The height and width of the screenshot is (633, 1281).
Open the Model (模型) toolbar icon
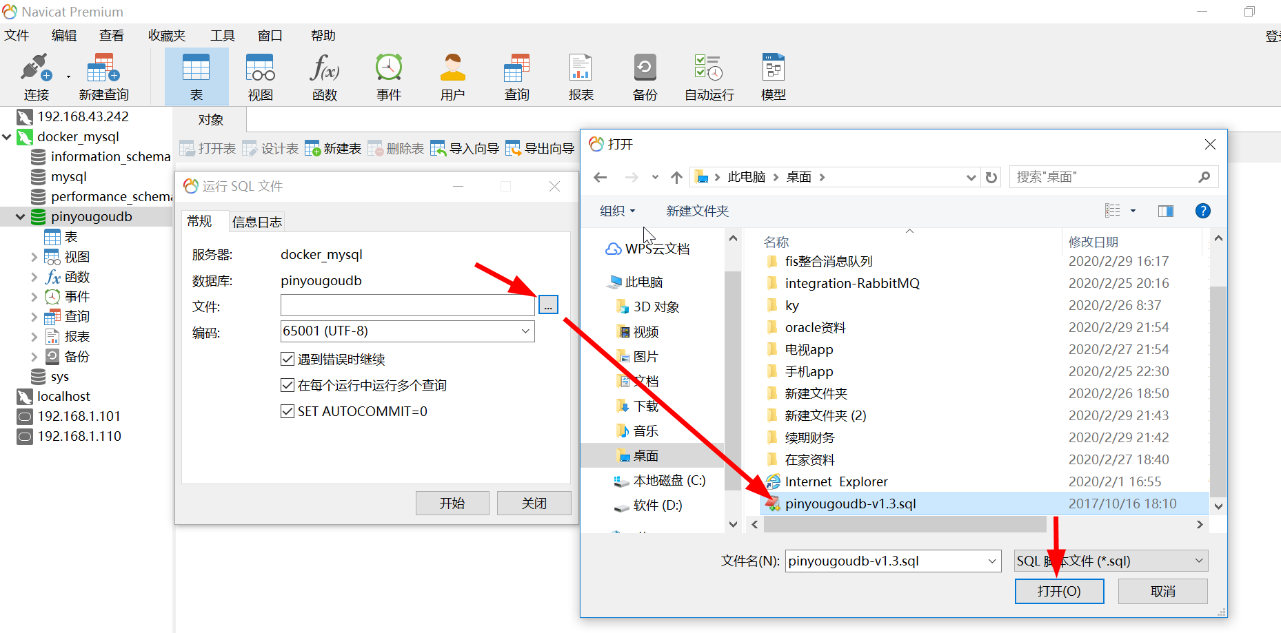pyautogui.click(x=774, y=76)
